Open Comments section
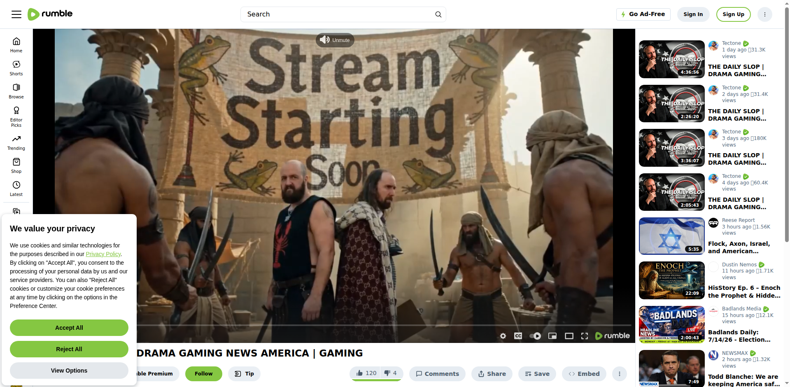The width and height of the screenshot is (790, 387). point(437,374)
